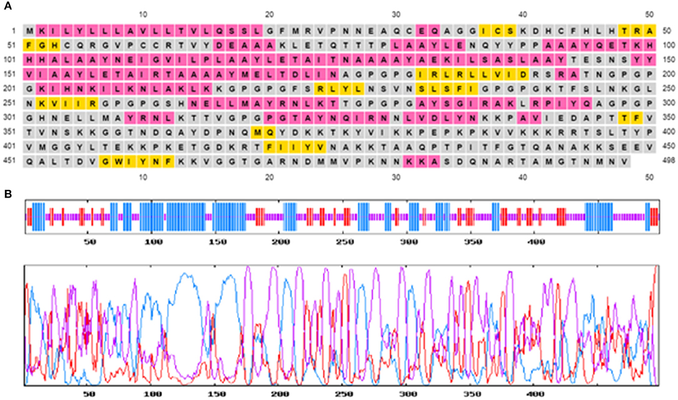
Task: Click the row start number 401
Action: pos(11,146)
